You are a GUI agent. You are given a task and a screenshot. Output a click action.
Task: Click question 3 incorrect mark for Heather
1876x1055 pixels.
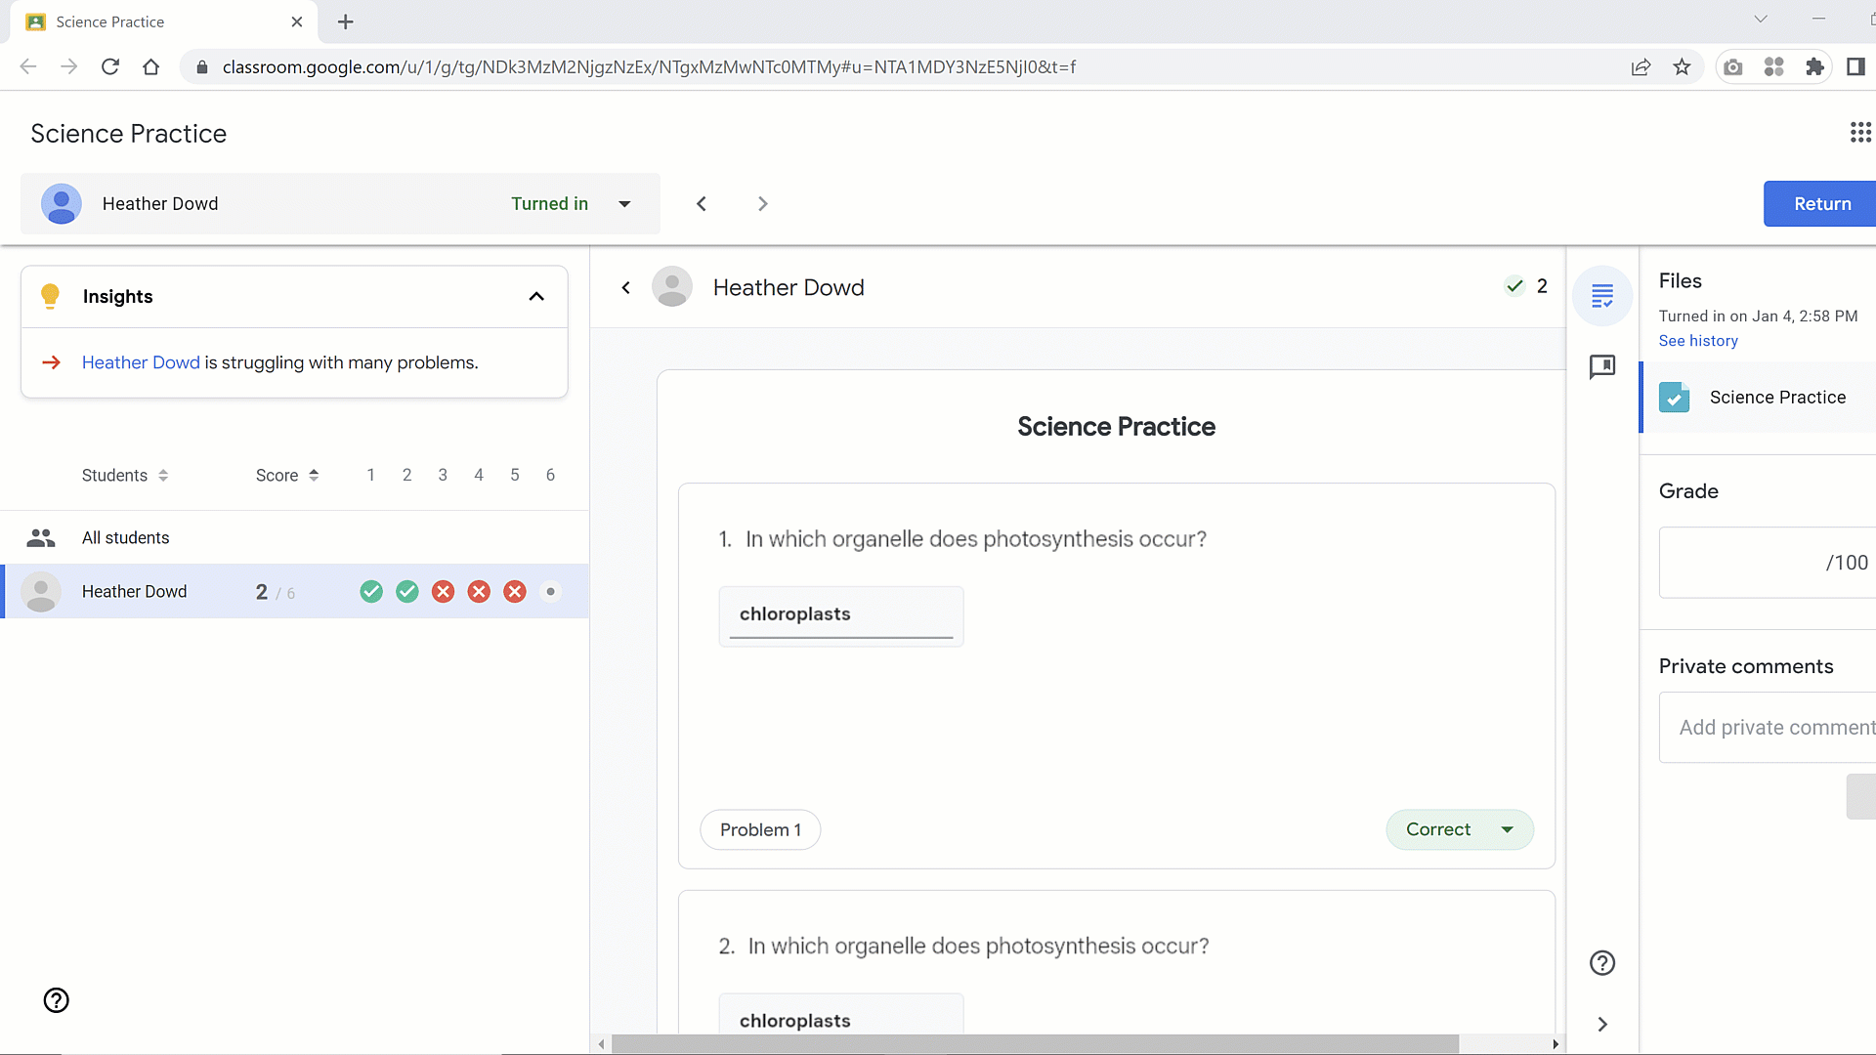443,592
